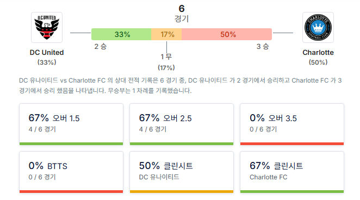360x200 pixels.
Task: Open the 0% BTTS stat card
Action: tap(71, 172)
